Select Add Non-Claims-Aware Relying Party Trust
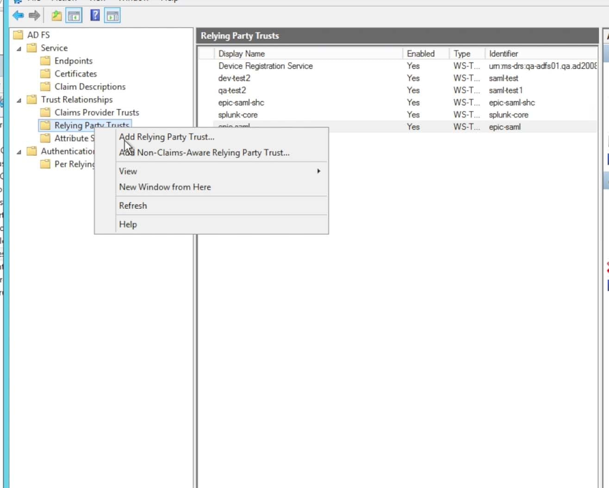 click(x=204, y=153)
